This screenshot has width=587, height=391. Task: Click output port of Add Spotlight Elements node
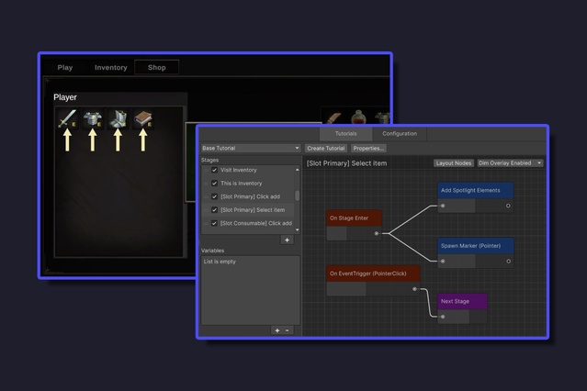508,206
